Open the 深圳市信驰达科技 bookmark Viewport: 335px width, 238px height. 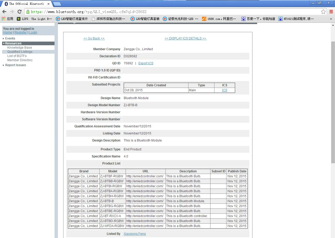pos(109,19)
